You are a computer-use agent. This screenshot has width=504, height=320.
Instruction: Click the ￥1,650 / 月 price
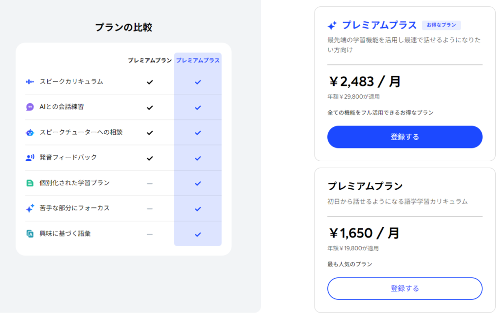[x=363, y=233]
